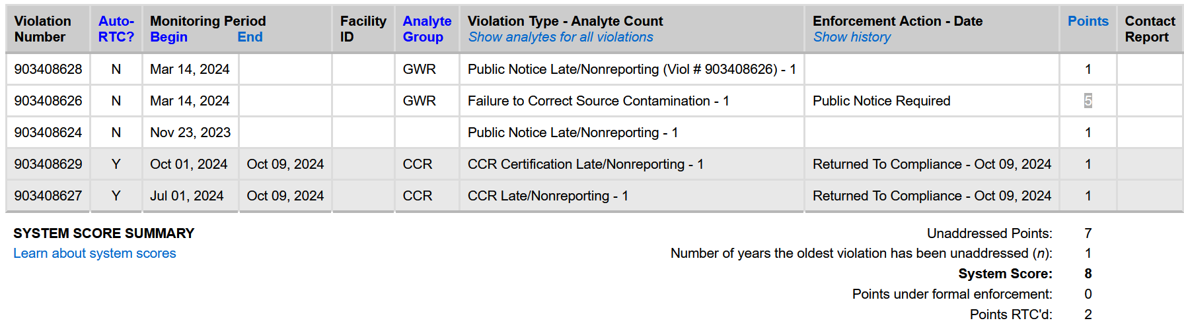1184x331 pixels.
Task: Sort by Monitoring Period Begin link
Action: [168, 38]
